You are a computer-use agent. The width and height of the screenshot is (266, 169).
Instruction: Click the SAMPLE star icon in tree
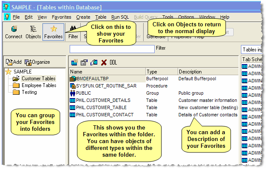(8, 71)
